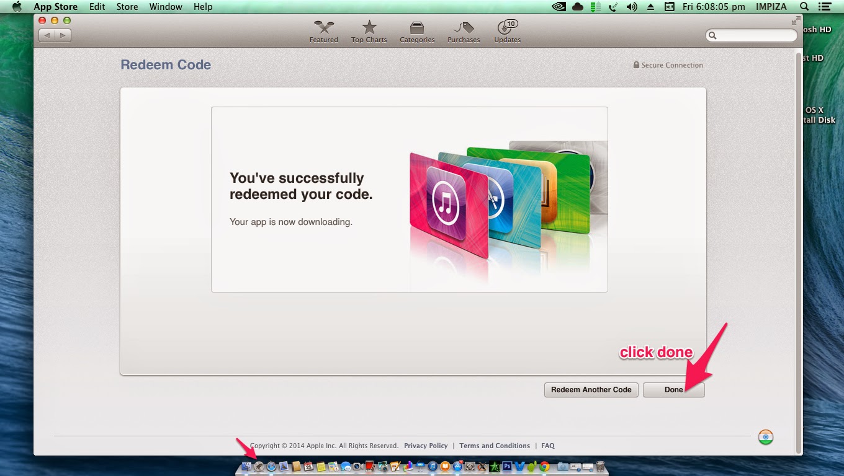Open the Trash in the Dock
The image size is (844, 476).
(600, 467)
